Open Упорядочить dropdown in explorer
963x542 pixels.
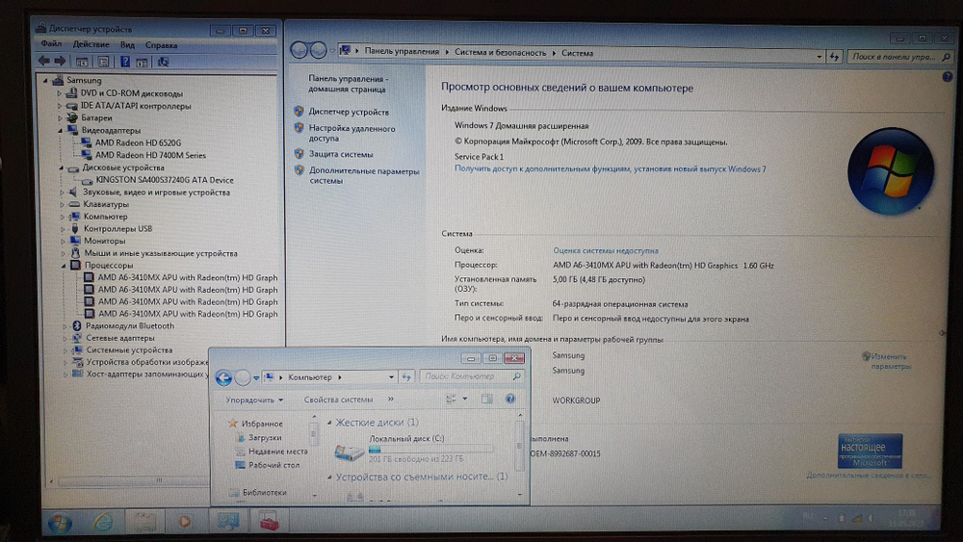click(253, 400)
